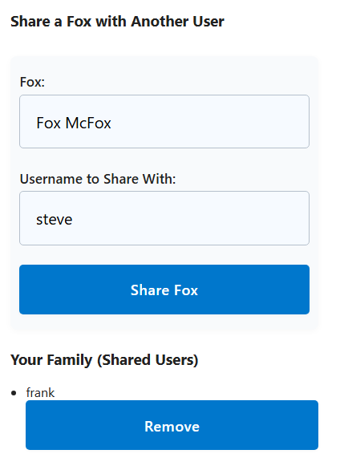340x470 pixels.
Task: Click the 'Fox McFox' selected value
Action: 74,123
